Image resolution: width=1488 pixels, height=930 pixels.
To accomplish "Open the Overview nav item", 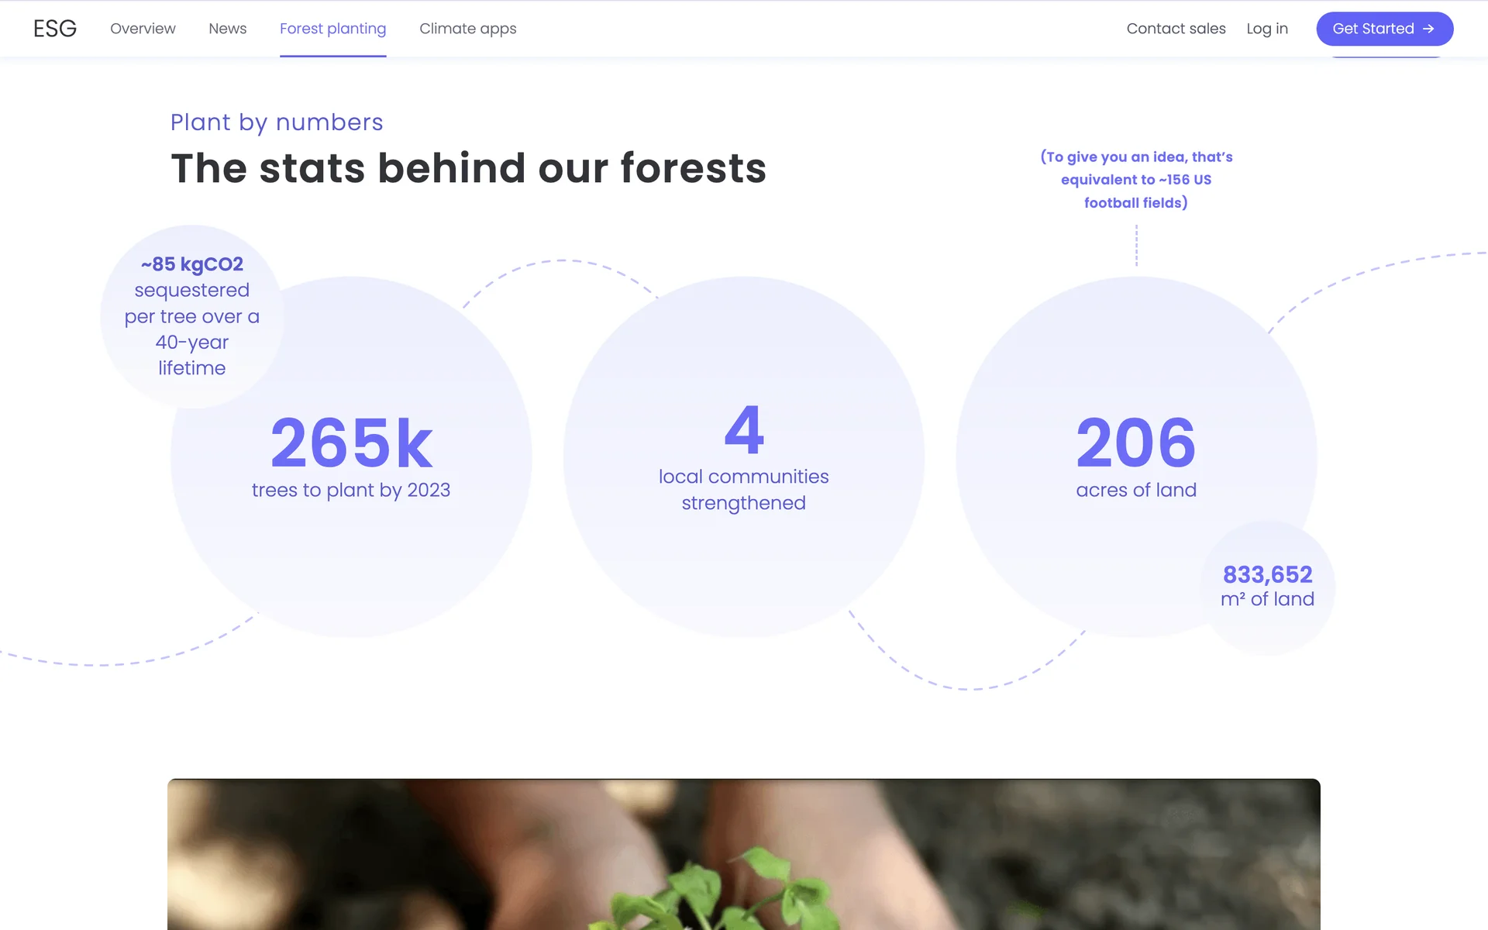I will click(143, 29).
